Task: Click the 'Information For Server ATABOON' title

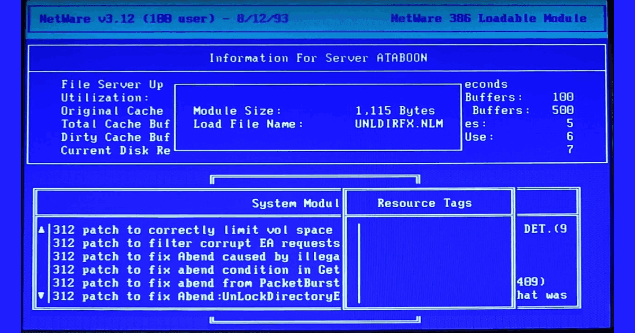Action: [318, 58]
